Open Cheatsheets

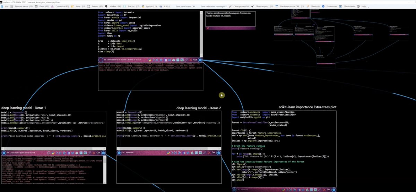point(348,6)
